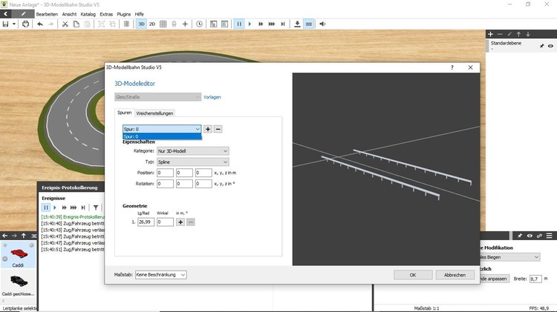
Task: Click the speaker sound icon
Action: [323, 24]
